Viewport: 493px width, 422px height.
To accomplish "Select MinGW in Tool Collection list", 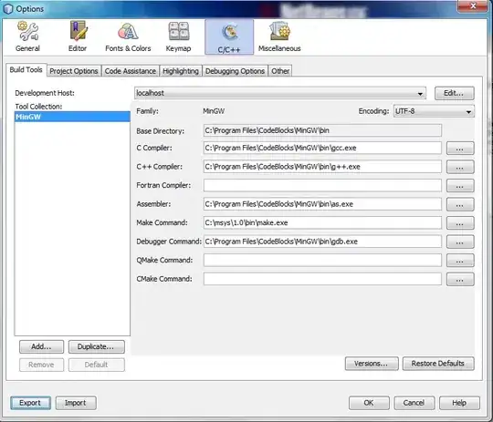I will coord(72,117).
